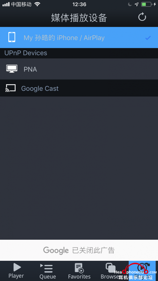The height and width of the screenshot is (281, 158).
Task: Select the PNA device name
Action: (x=30, y=69)
